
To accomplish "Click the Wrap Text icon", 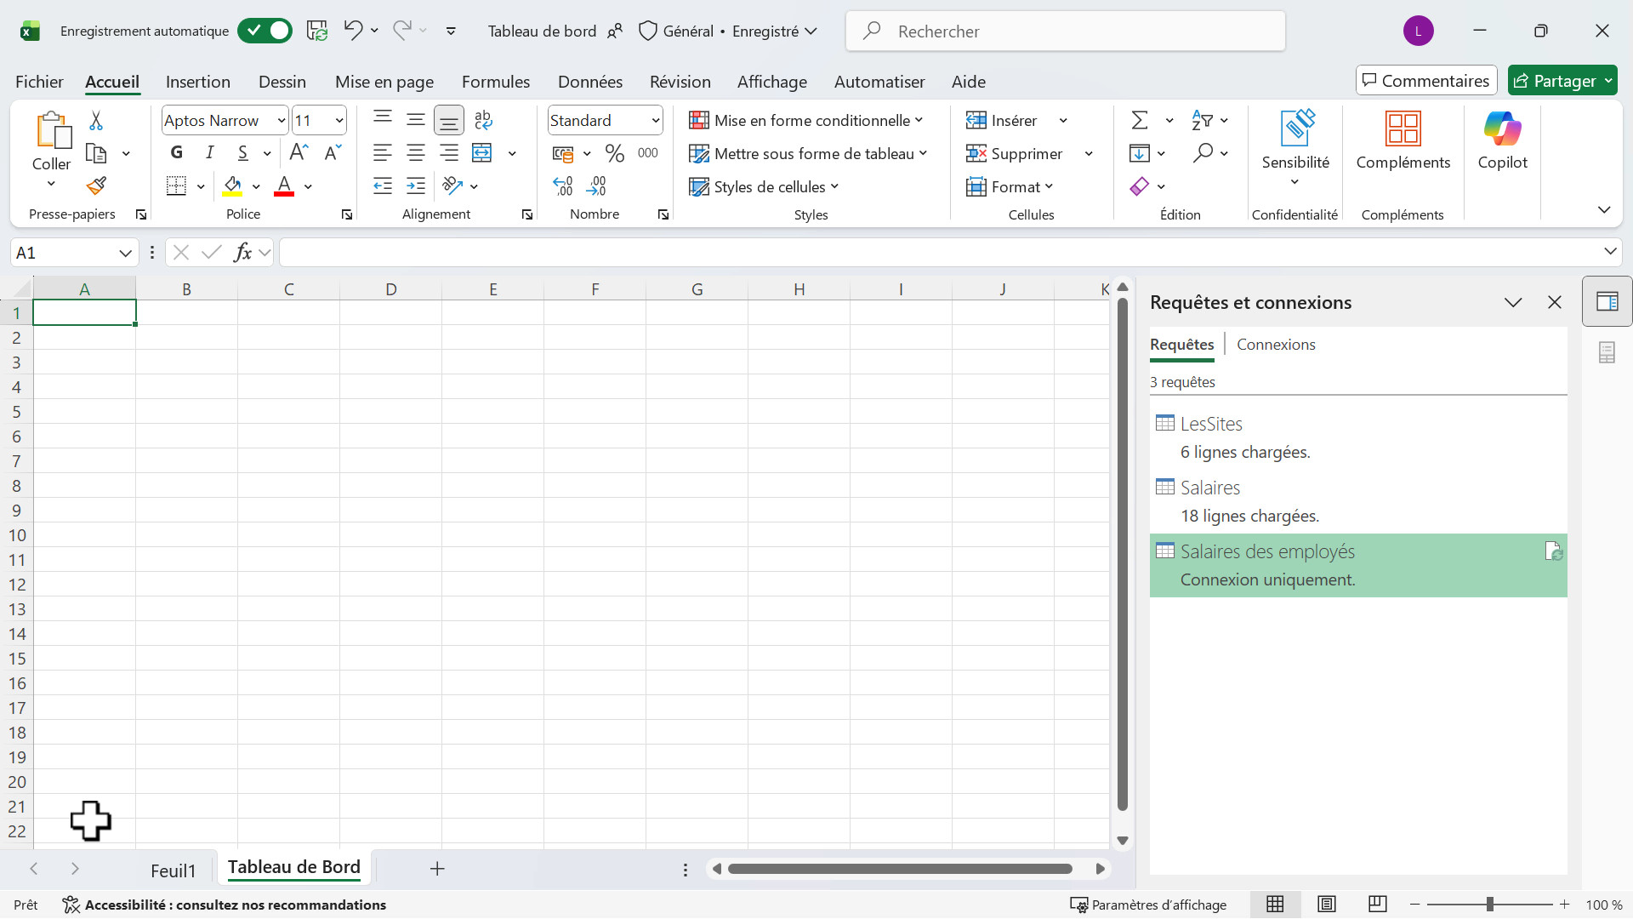I will [x=483, y=120].
